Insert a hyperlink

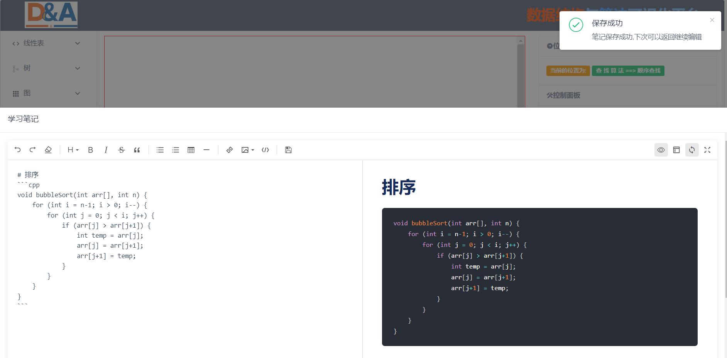(230, 150)
